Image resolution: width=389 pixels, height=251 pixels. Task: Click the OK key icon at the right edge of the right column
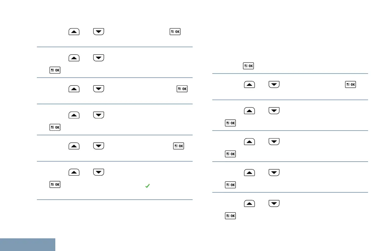[x=351, y=85]
